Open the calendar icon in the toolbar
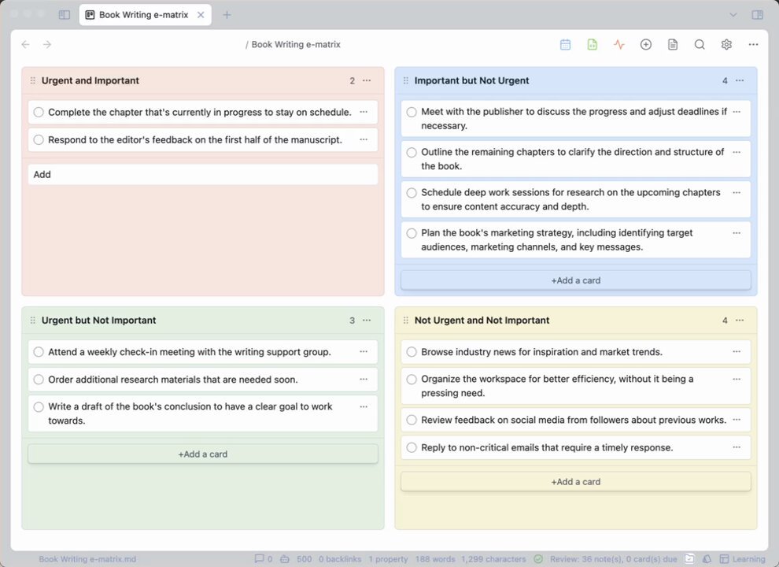 click(566, 44)
